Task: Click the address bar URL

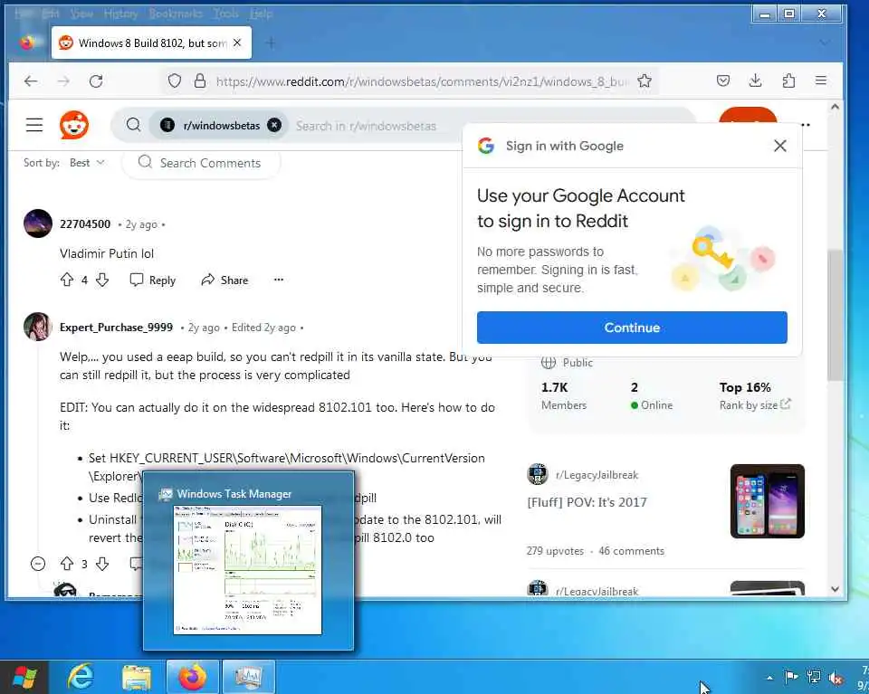Action: 421,81
